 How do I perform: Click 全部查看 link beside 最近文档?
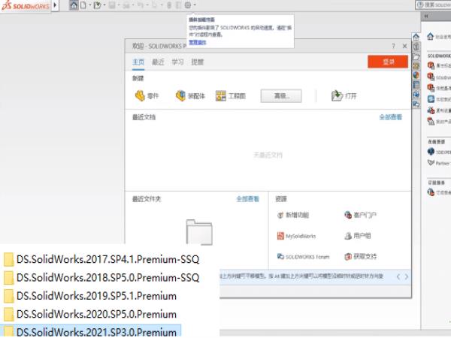pyautogui.click(x=391, y=117)
